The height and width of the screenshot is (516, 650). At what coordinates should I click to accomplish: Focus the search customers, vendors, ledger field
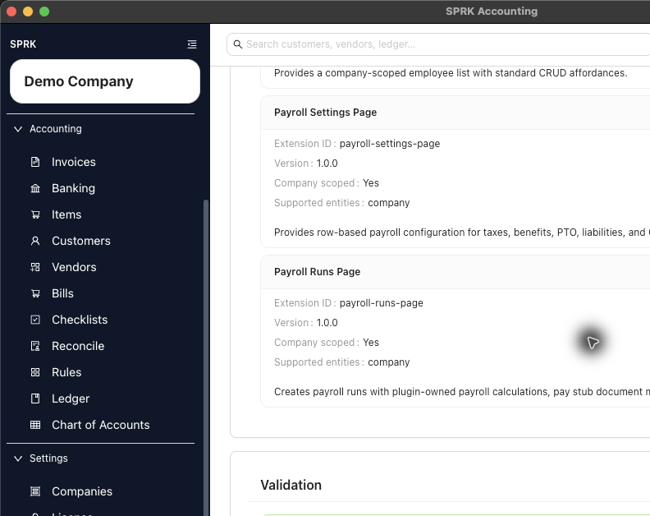coord(438,44)
